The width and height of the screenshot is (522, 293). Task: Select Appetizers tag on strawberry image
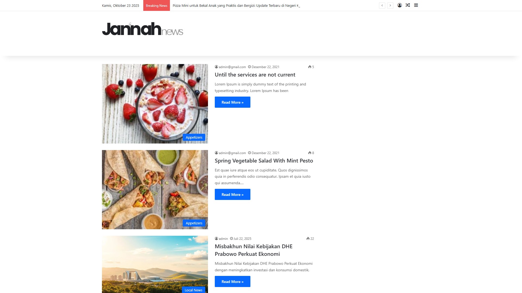[x=194, y=137]
